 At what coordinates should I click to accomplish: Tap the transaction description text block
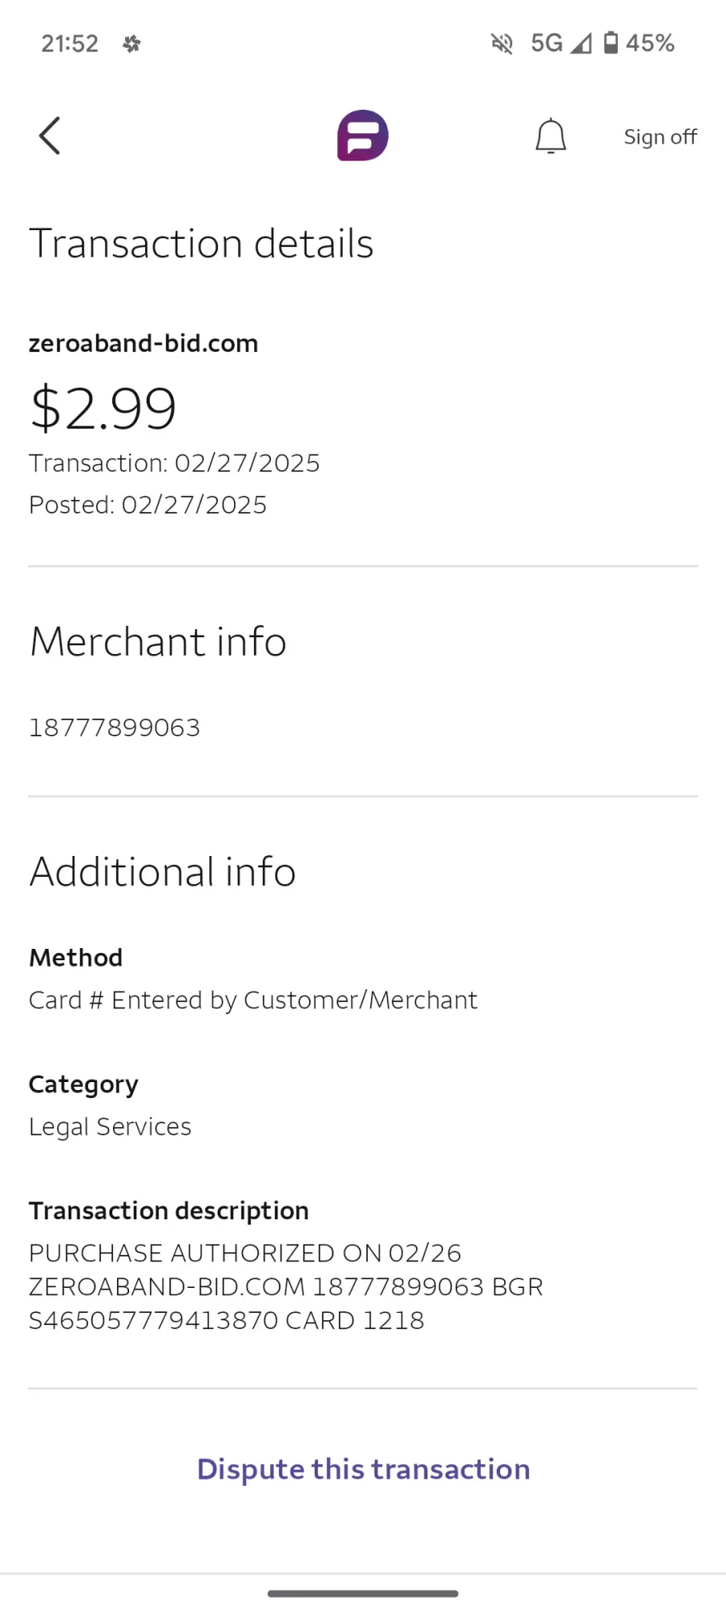click(286, 1286)
